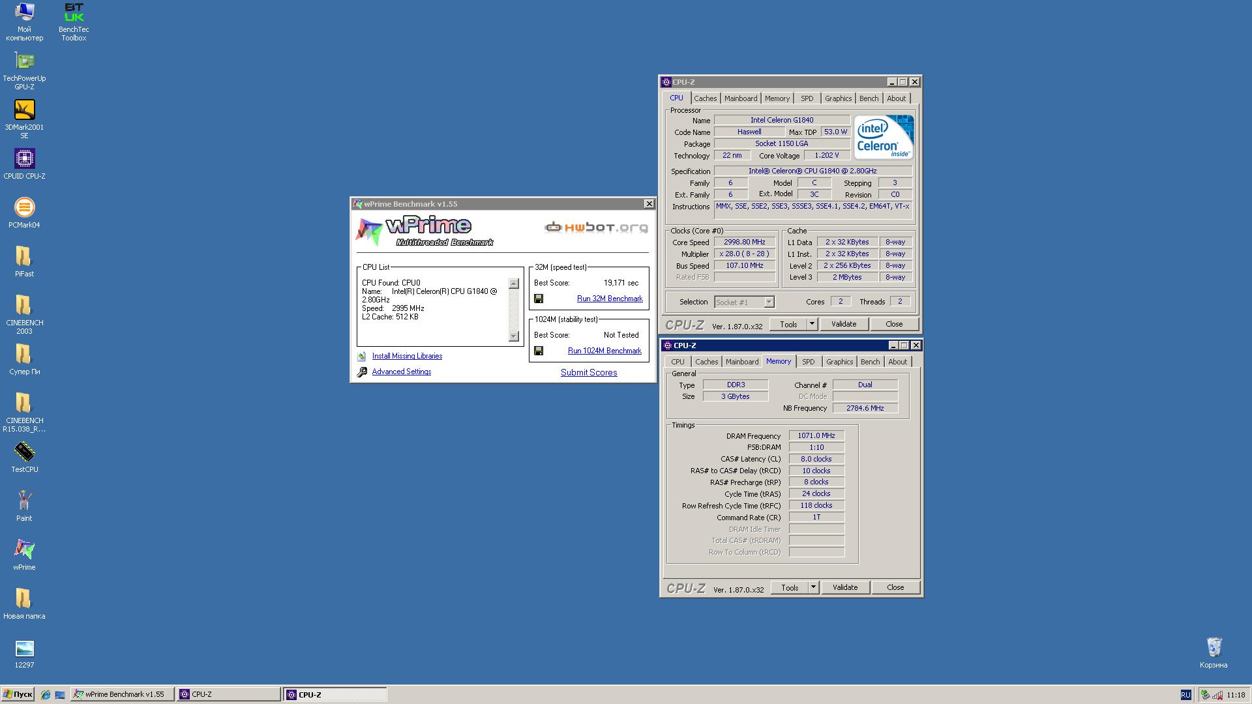Select the wPrime desktop icon
The width and height of the screenshot is (1252, 704).
[x=24, y=555]
